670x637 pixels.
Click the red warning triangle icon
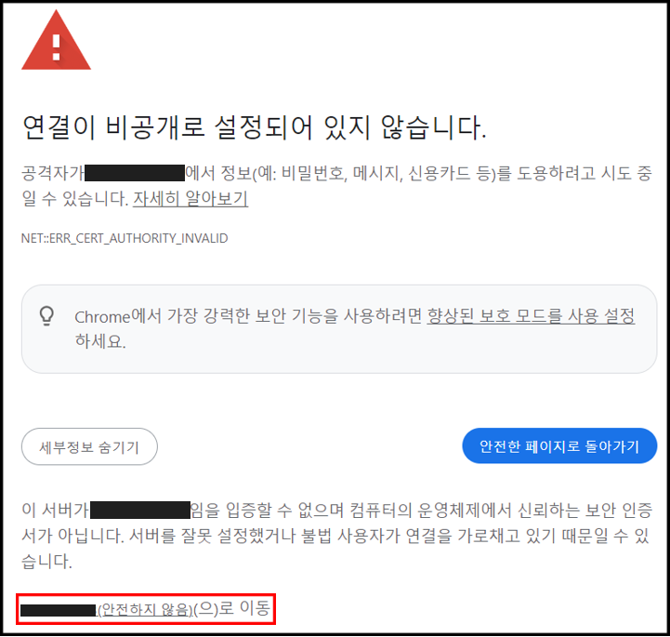(56, 41)
